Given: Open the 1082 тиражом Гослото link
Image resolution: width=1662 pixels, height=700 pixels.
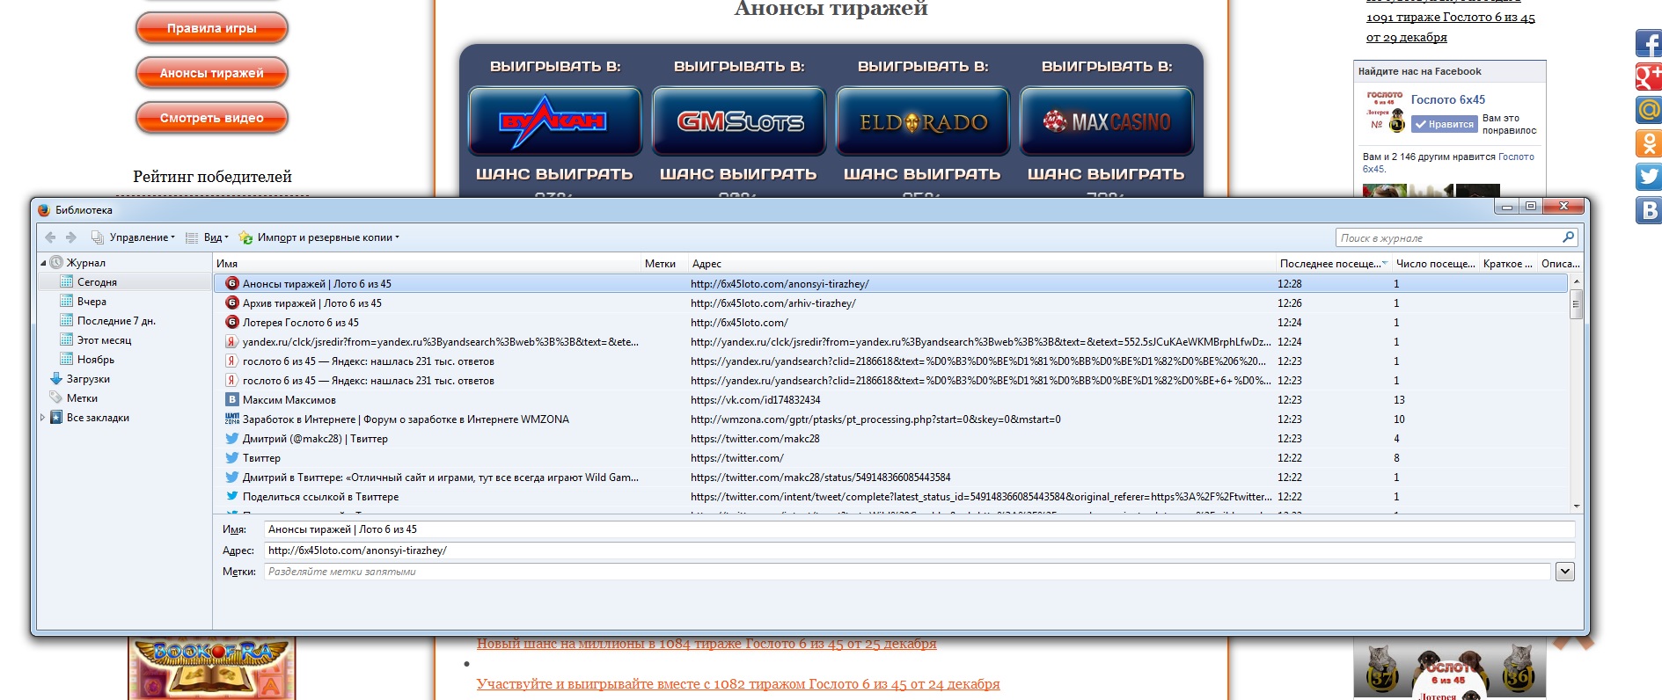Looking at the screenshot, I should 738,684.
